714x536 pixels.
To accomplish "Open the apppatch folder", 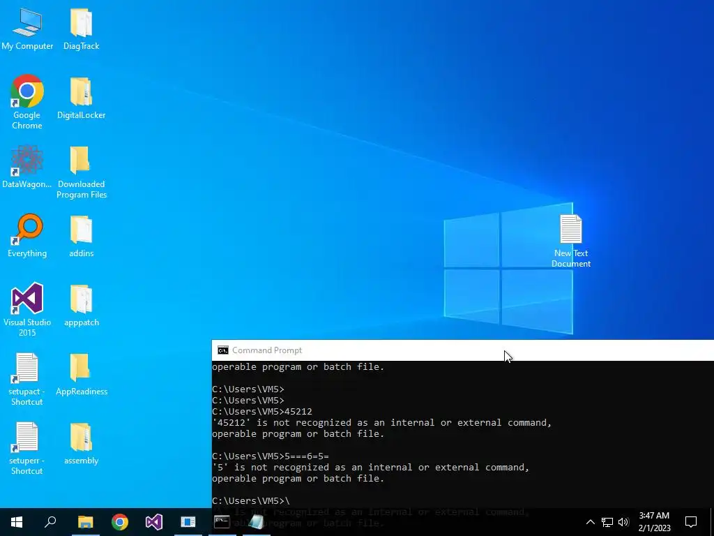I will pos(81,305).
